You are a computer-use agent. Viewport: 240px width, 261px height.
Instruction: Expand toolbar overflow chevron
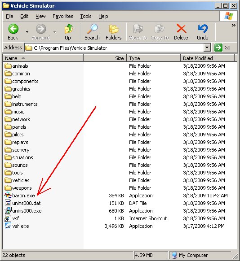point(234,25)
